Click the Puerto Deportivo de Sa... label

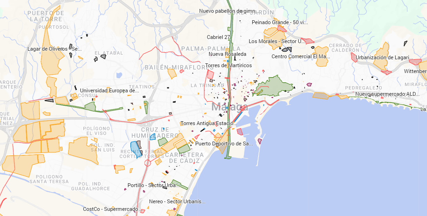click(224, 144)
